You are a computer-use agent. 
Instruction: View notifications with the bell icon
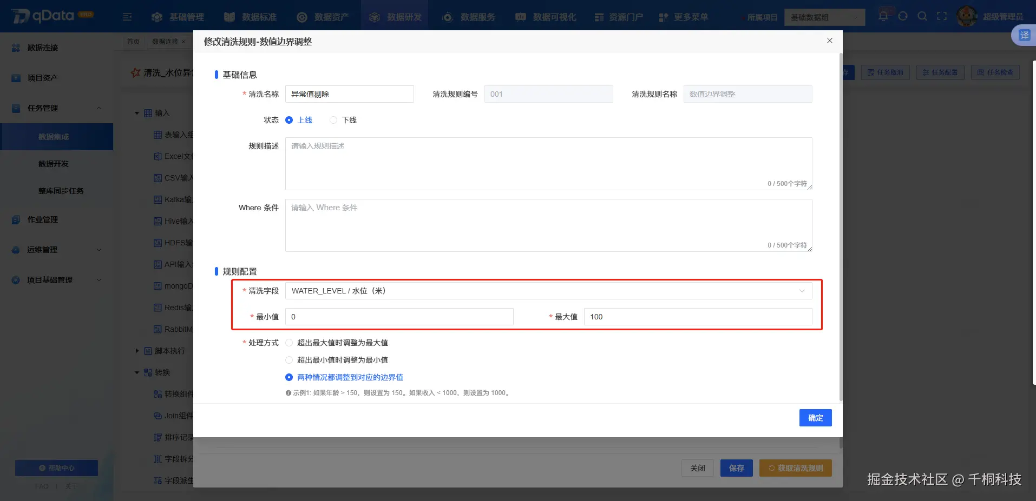pyautogui.click(x=883, y=16)
